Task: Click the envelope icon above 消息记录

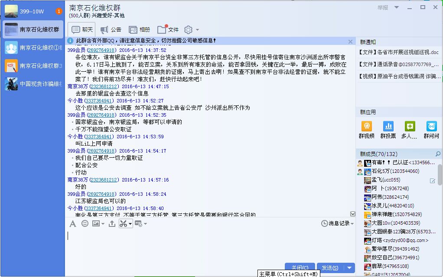Action: 353,214
